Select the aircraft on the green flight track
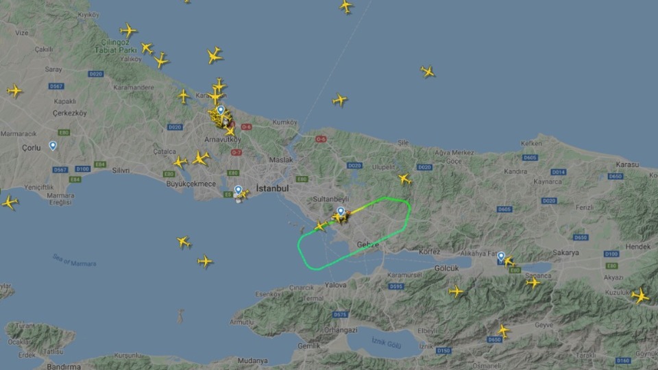The height and width of the screenshot is (370, 658). 321,226
